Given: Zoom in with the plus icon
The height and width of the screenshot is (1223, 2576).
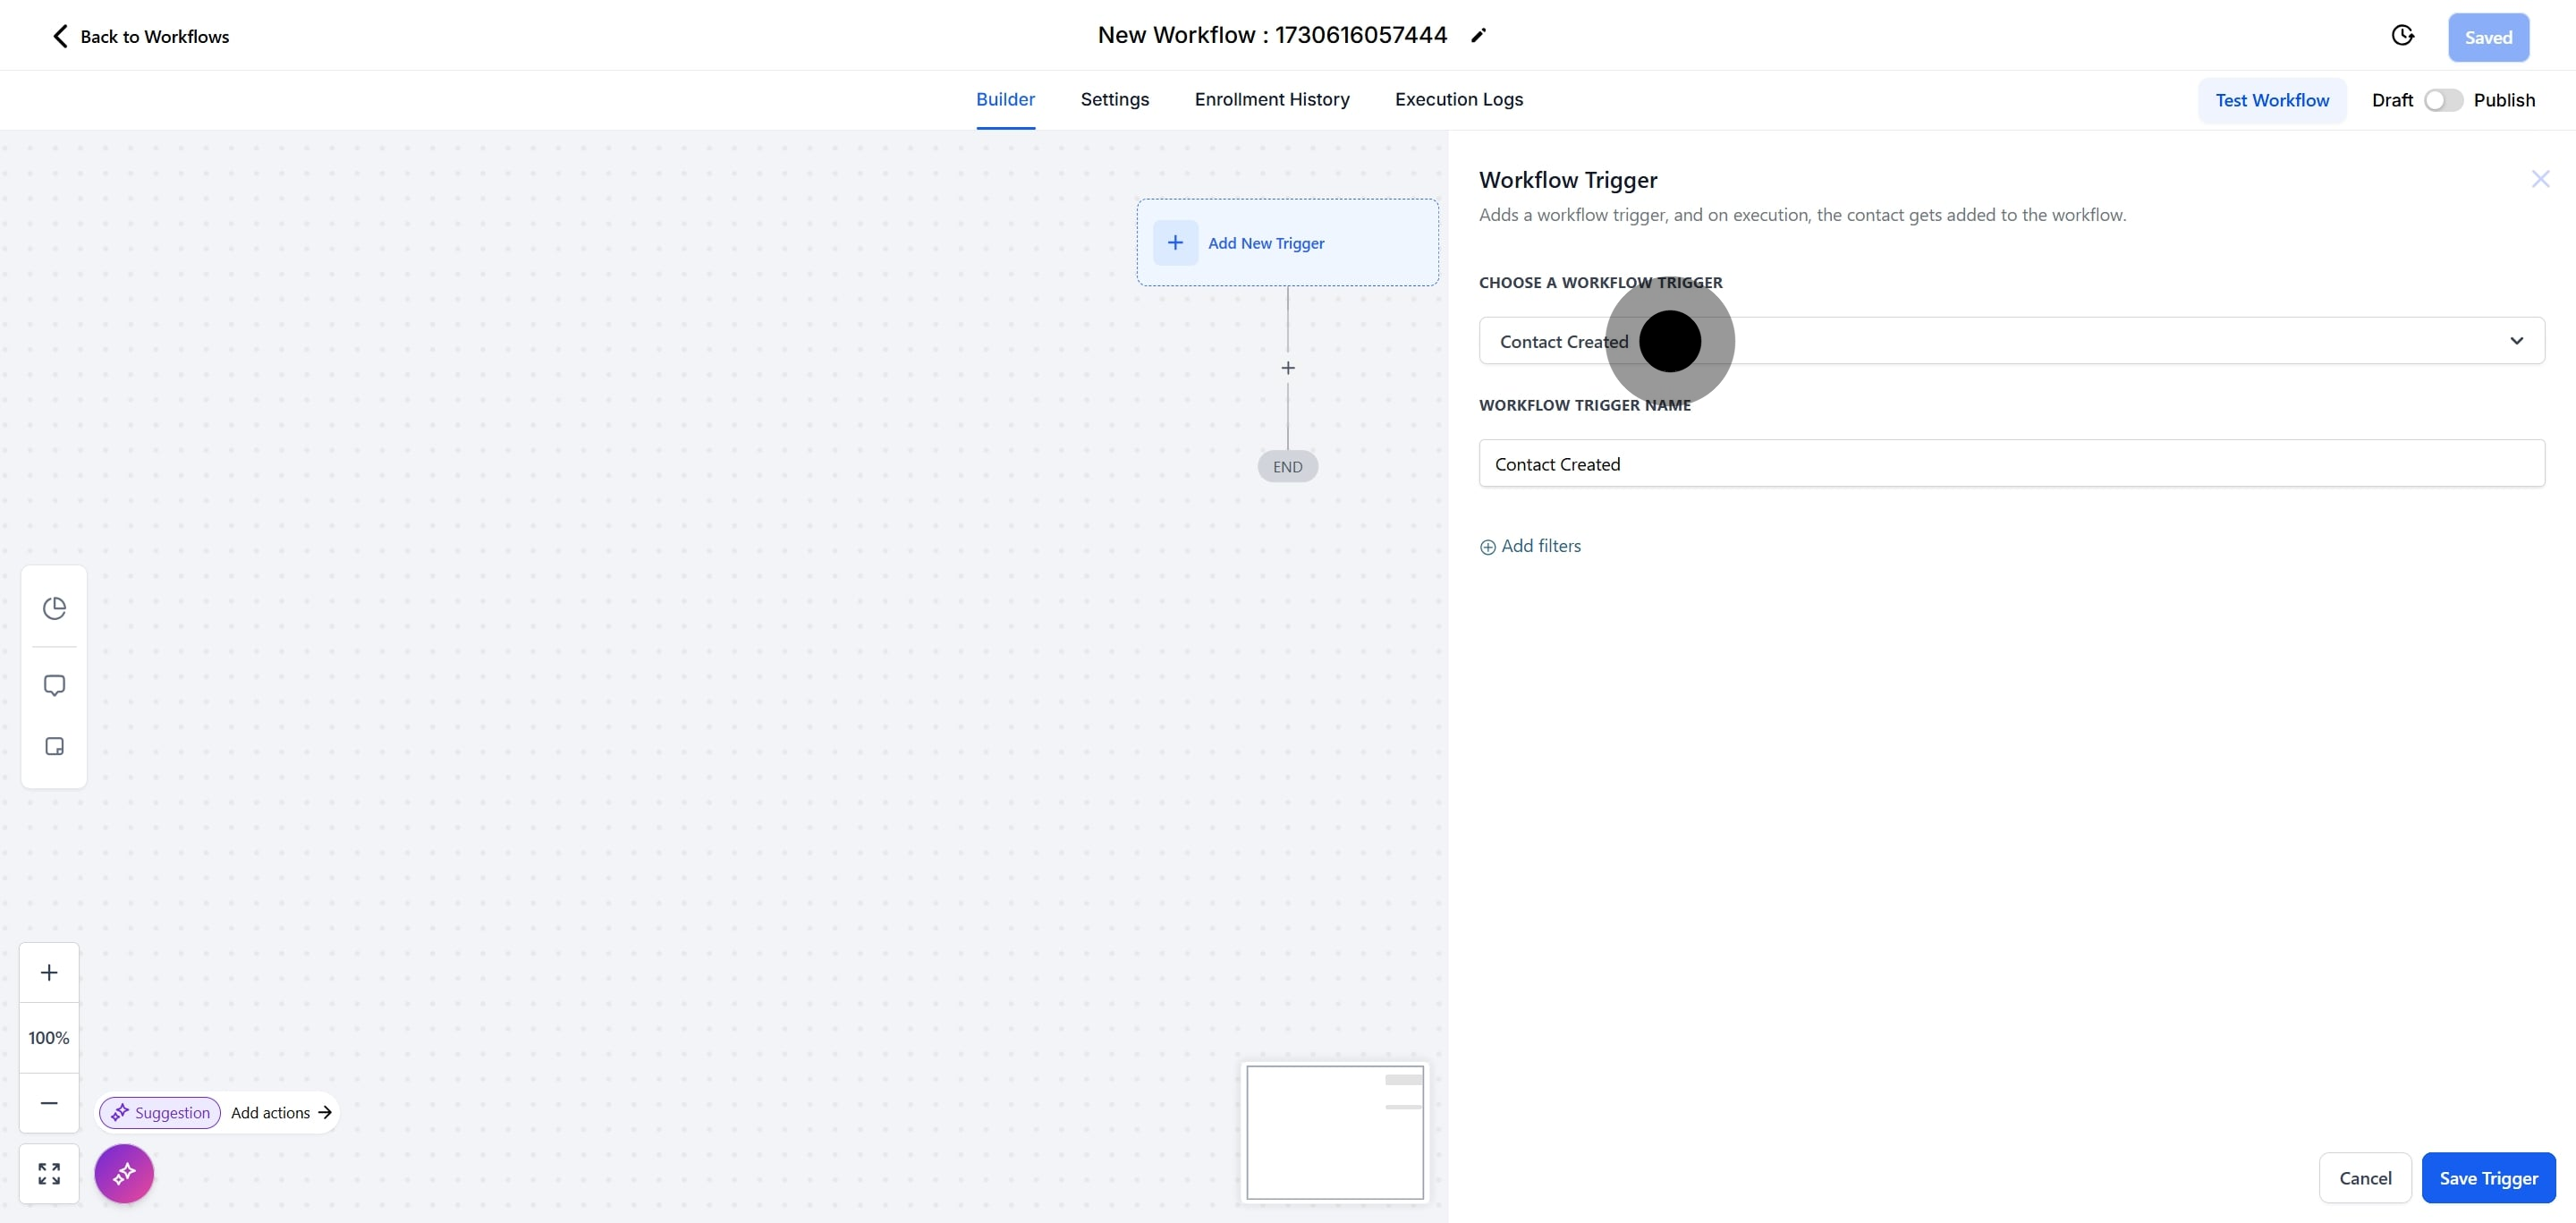Looking at the screenshot, I should pos(49,973).
